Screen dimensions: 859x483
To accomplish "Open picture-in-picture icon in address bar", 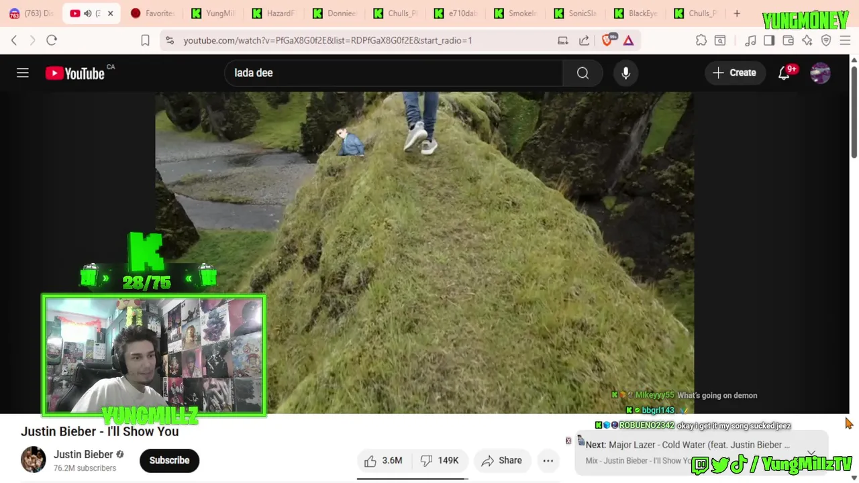I will 562,40.
